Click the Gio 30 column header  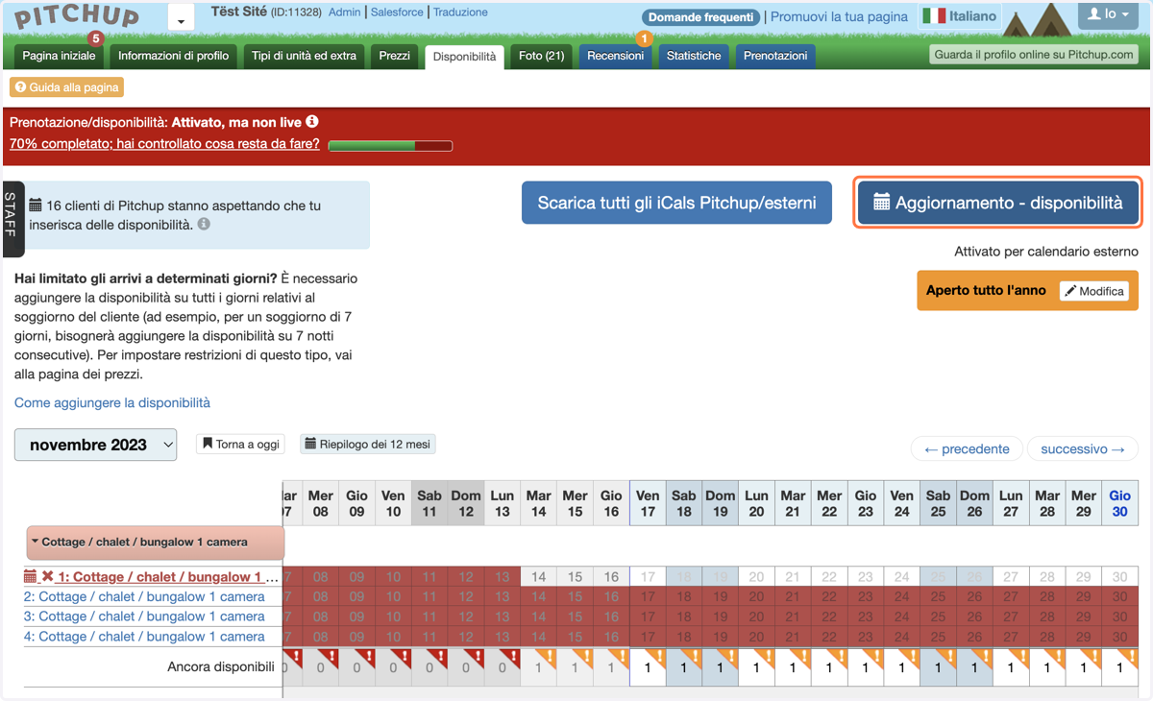click(x=1119, y=504)
